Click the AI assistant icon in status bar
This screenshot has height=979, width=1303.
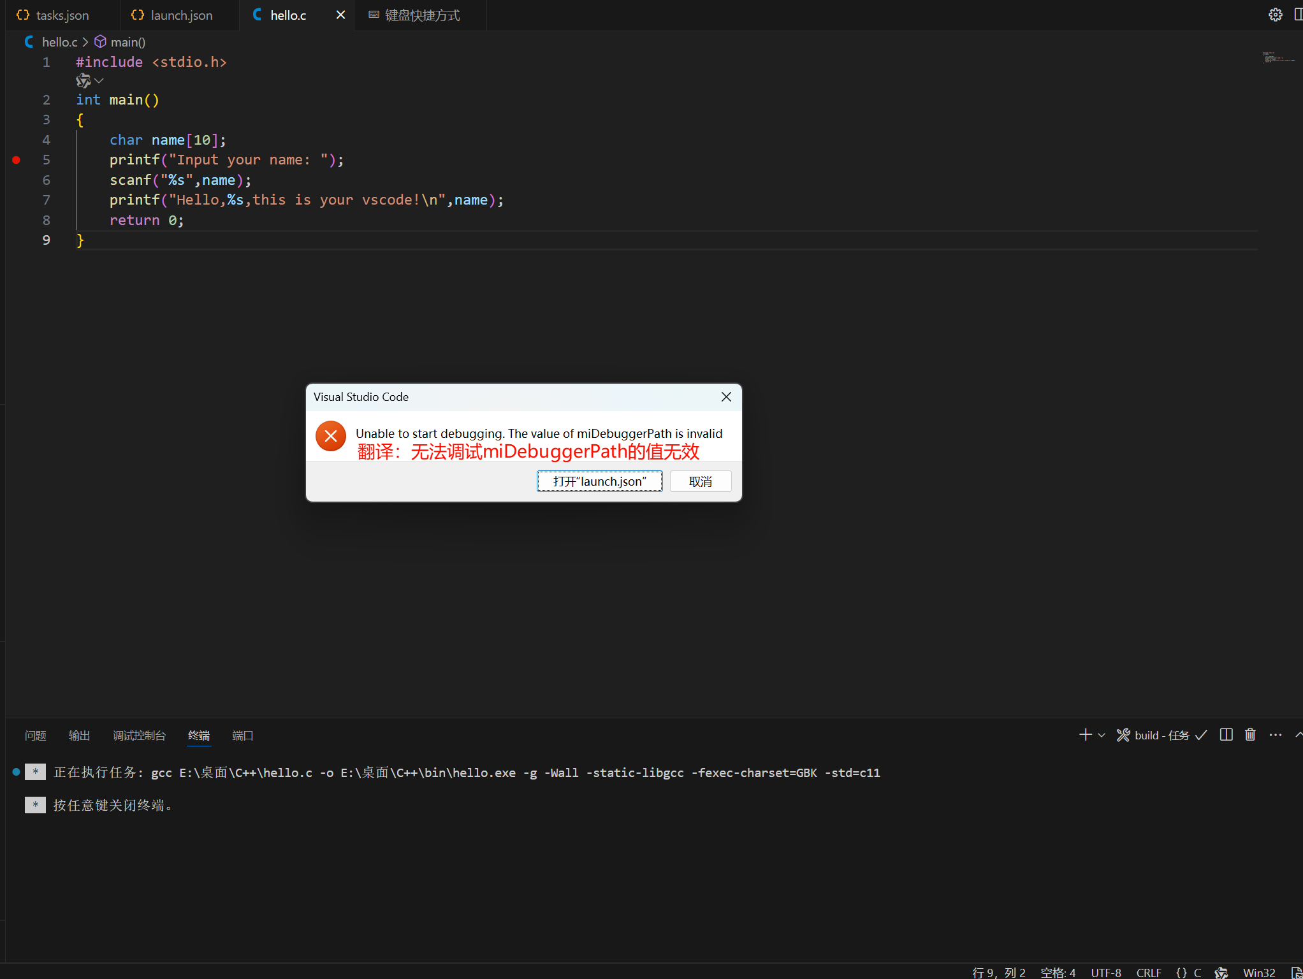click(1221, 973)
